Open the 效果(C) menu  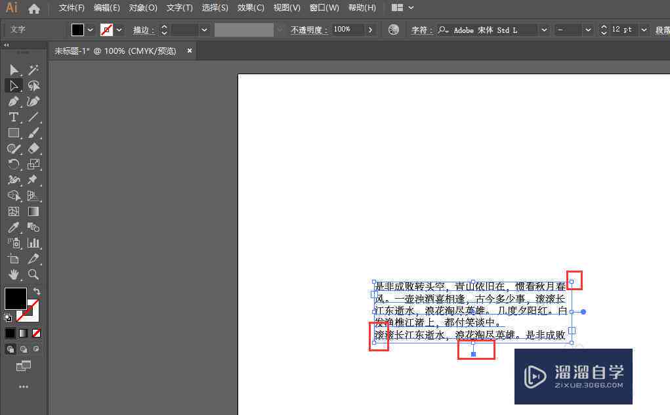251,8
